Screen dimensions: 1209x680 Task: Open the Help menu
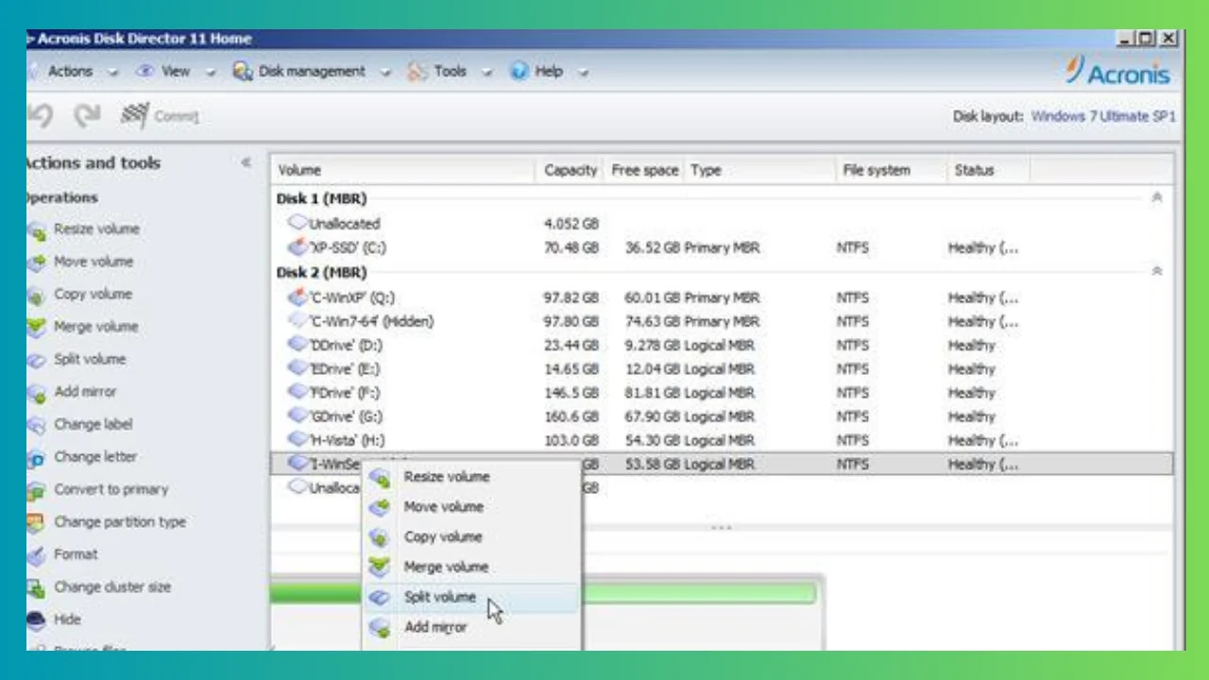pos(549,72)
